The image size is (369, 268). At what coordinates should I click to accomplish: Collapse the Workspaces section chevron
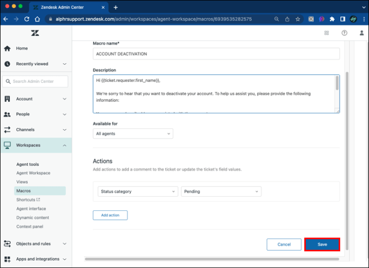click(65, 146)
